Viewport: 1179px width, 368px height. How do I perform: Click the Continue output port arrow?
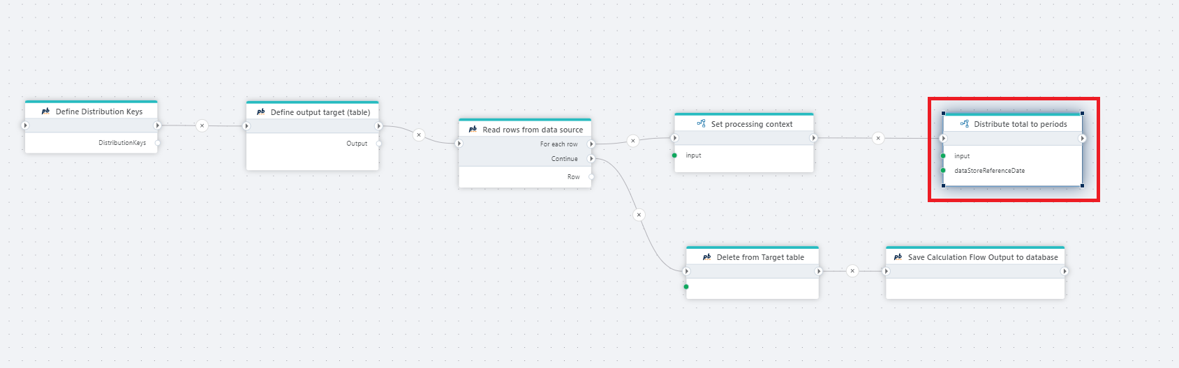pos(591,159)
